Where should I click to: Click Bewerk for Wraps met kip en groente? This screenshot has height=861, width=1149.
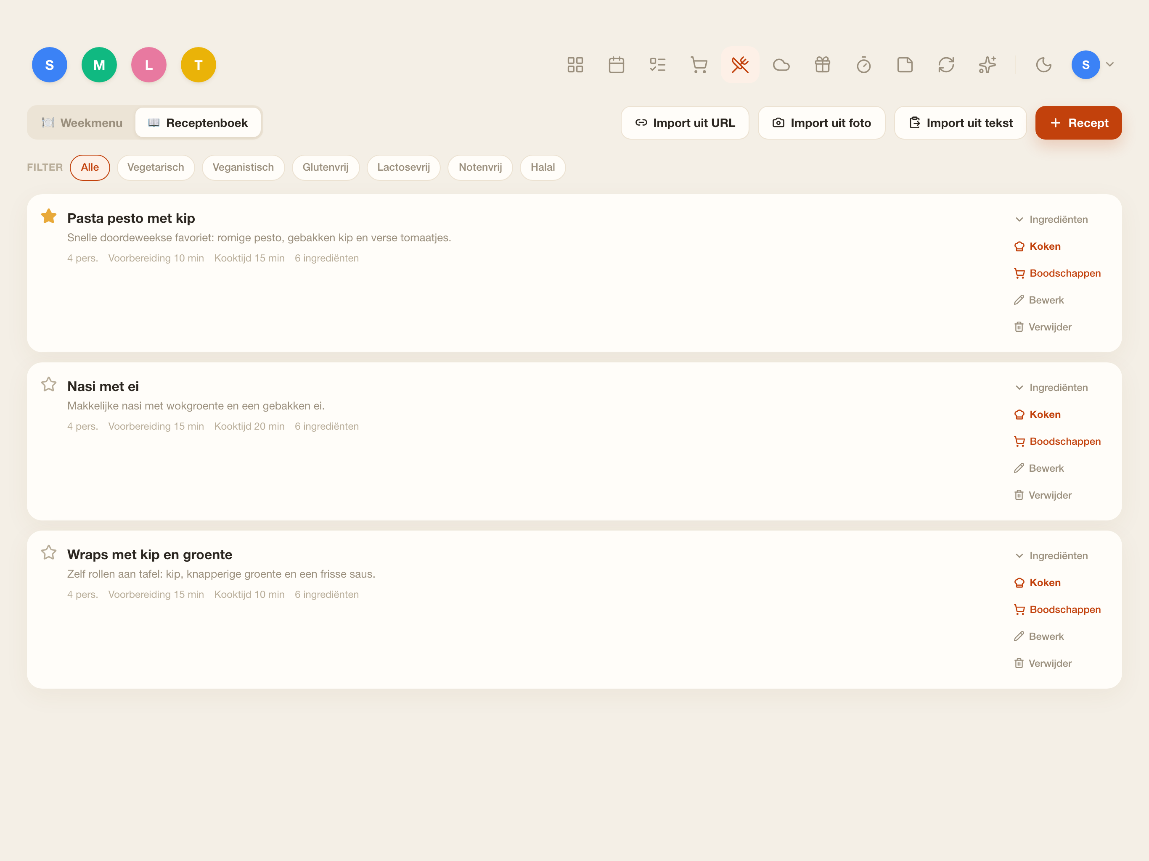tap(1039, 637)
